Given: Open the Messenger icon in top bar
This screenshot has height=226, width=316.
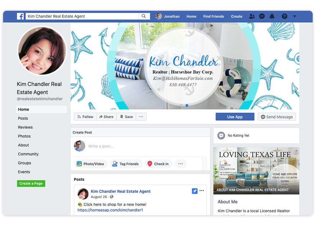Looking at the screenshot, I should pyautogui.click(x=262, y=16).
